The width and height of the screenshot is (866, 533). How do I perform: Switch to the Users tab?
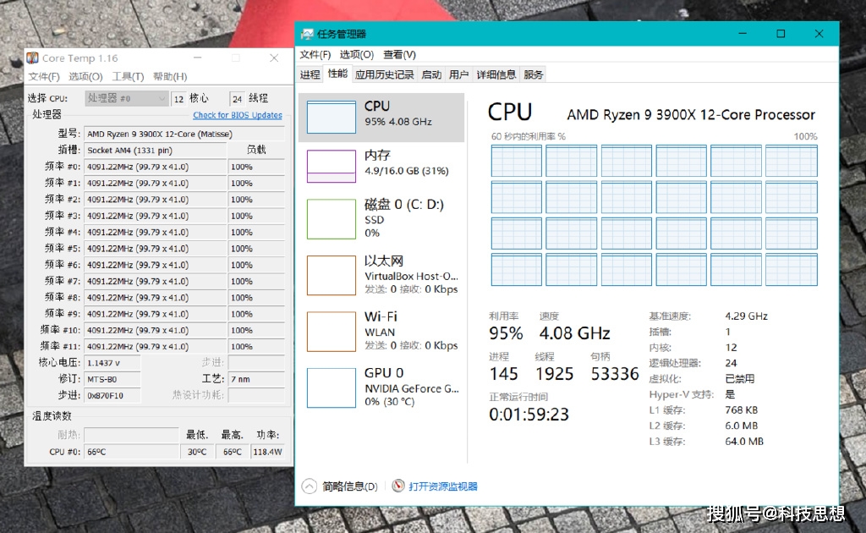click(x=459, y=74)
